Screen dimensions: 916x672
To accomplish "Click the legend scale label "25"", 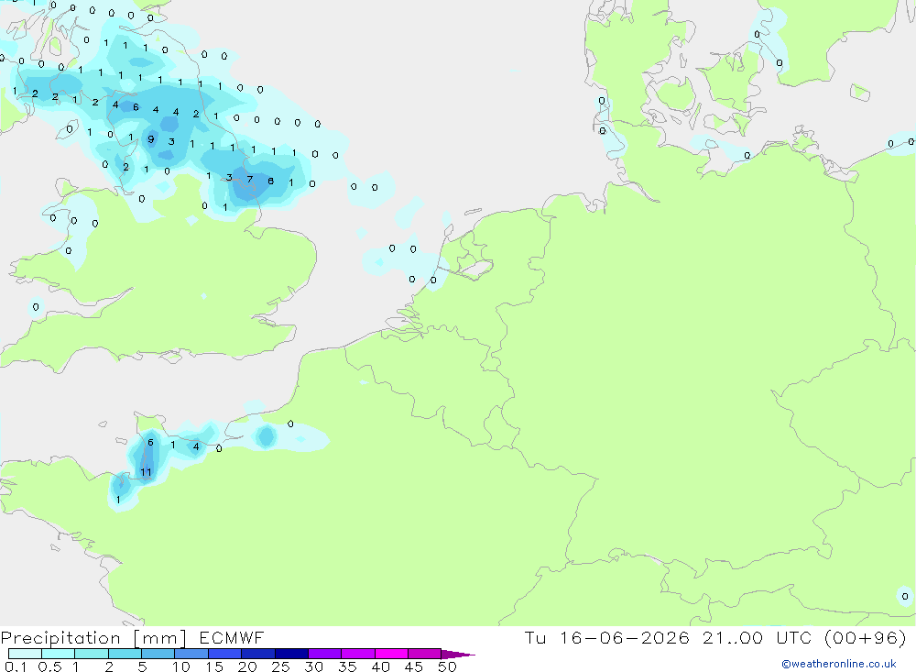I will tap(280, 666).
